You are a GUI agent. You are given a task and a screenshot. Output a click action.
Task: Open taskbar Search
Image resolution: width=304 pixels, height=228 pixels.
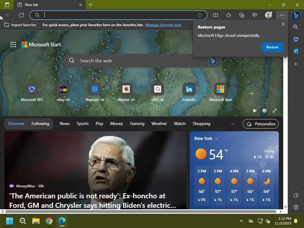pyautogui.click(x=23, y=221)
